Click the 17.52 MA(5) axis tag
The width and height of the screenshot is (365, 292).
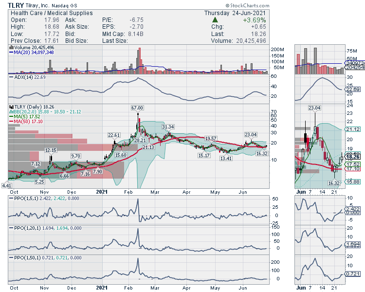coord(353,164)
